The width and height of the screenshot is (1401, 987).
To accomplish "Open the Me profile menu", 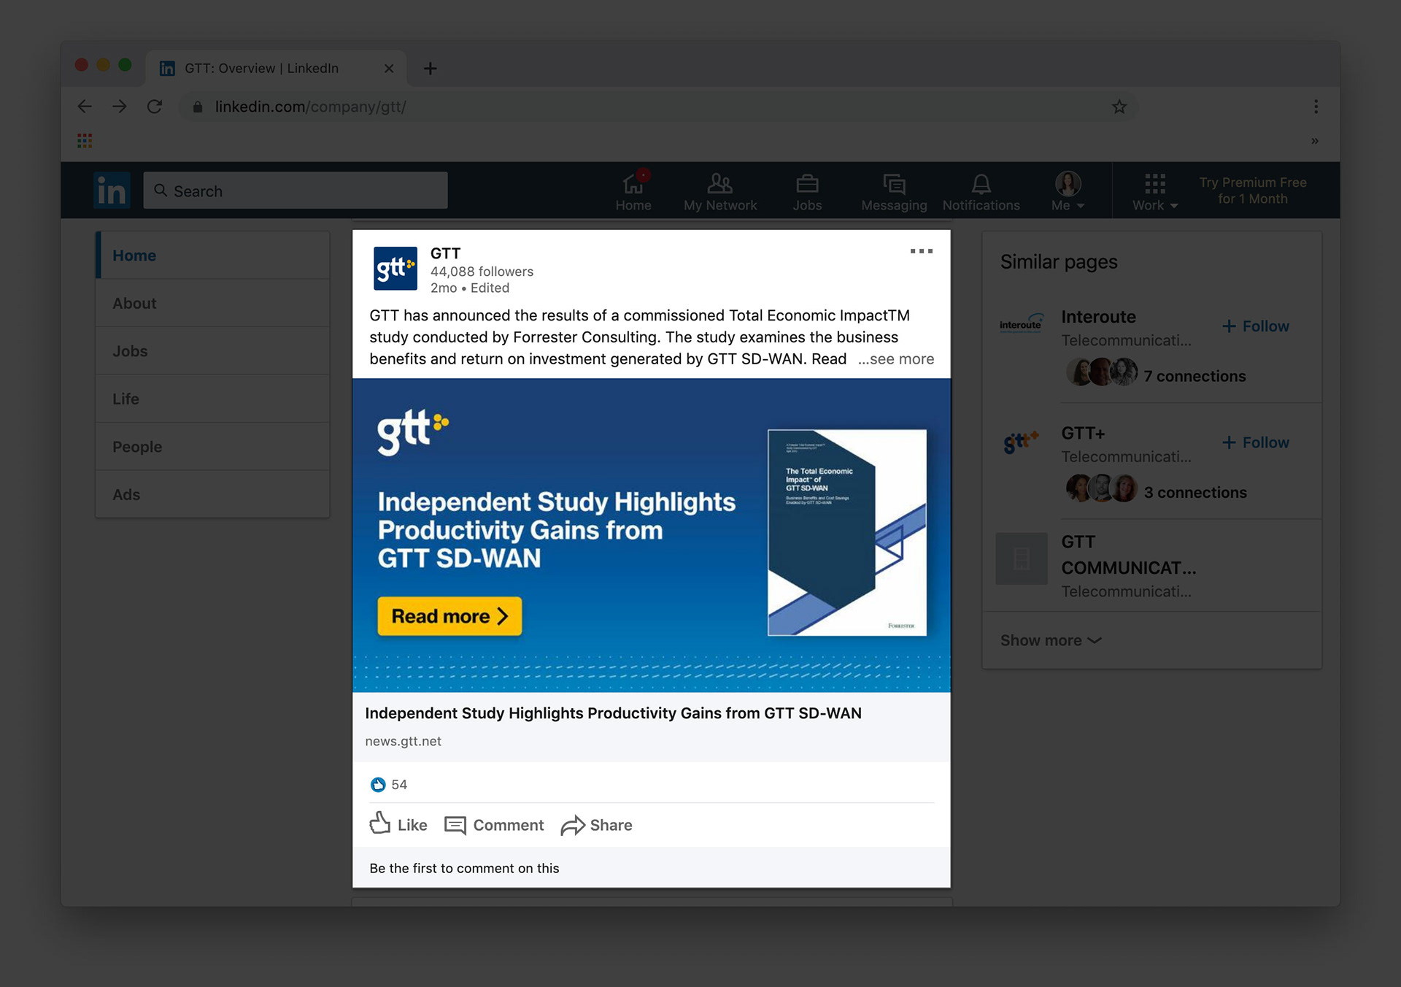I will coord(1068,192).
